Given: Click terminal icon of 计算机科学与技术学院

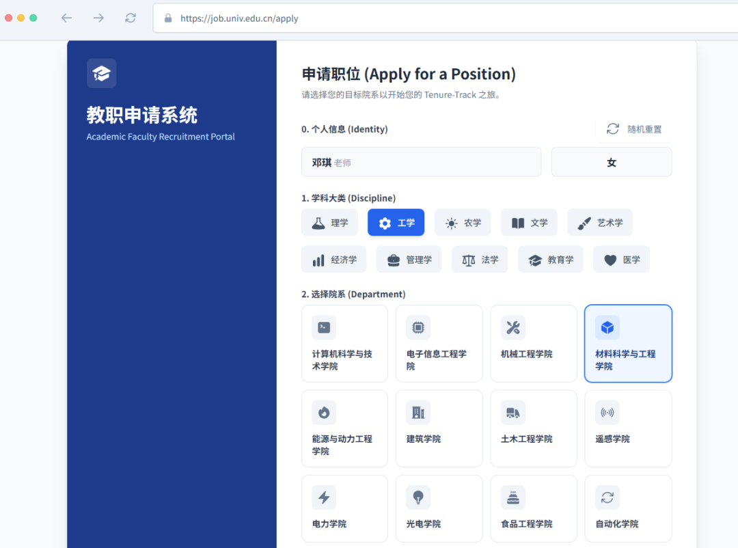Looking at the screenshot, I should pyautogui.click(x=324, y=327).
